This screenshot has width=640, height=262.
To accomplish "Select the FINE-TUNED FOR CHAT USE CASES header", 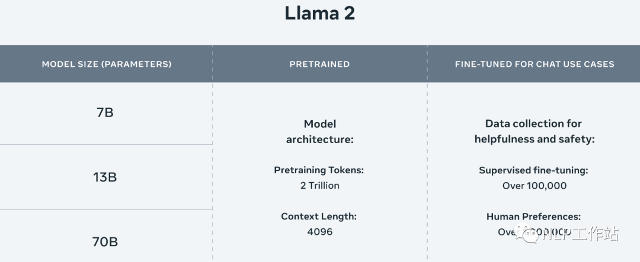I will point(535,64).
